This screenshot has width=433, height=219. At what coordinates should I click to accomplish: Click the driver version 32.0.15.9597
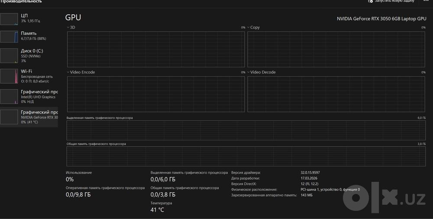pyautogui.click(x=310, y=173)
